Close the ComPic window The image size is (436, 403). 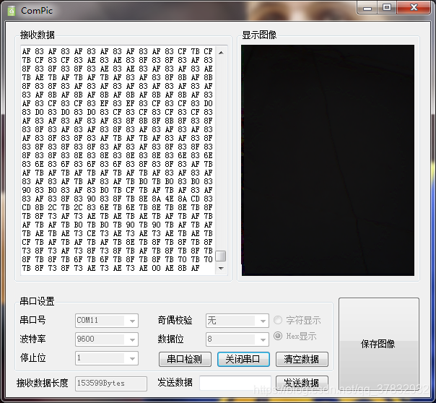(414, 8)
